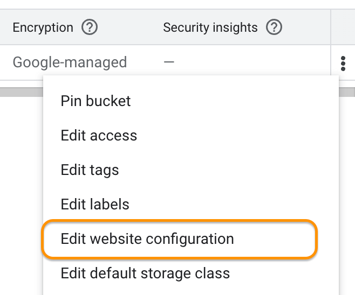
Task: Click the Edit tags menu entry
Action: [90, 170]
